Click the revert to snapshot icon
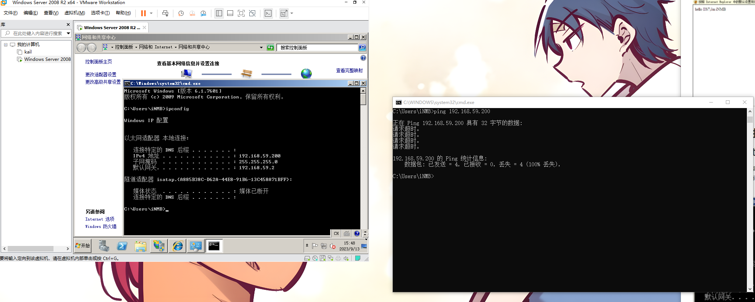 pos(192,13)
